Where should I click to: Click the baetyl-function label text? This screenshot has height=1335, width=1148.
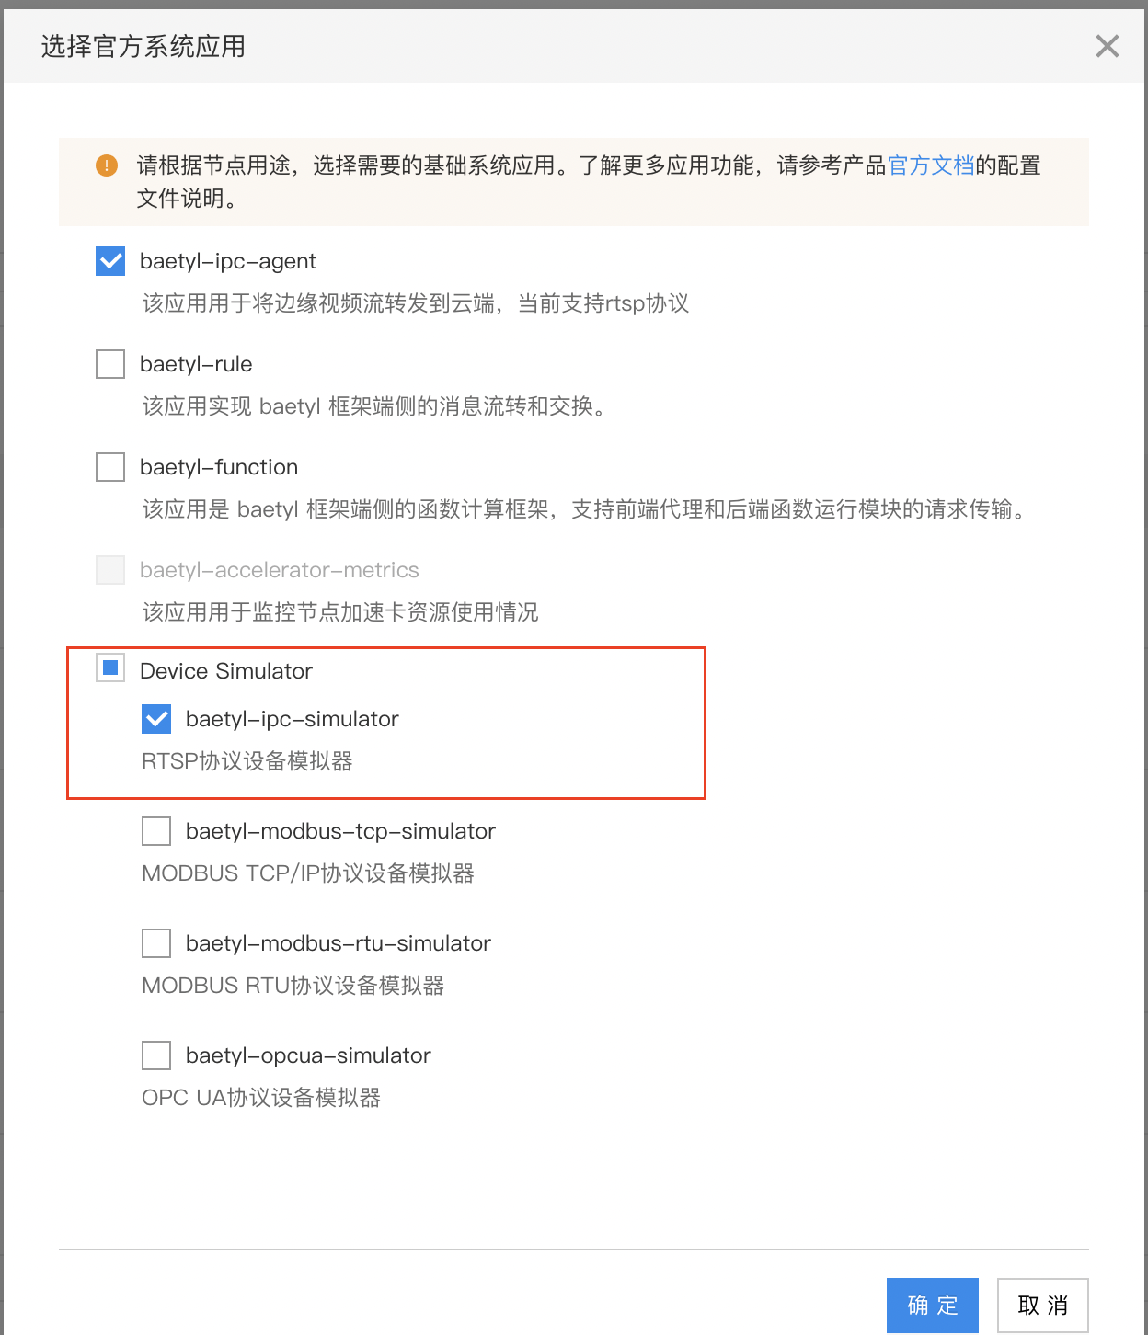[219, 467]
